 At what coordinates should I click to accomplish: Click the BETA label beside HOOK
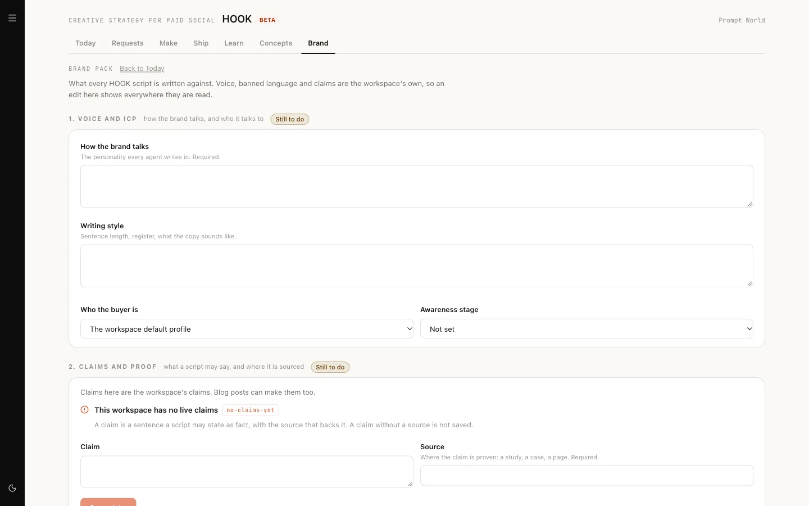(267, 20)
